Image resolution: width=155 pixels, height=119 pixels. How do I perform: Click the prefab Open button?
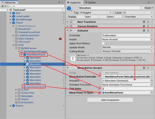[88, 17]
